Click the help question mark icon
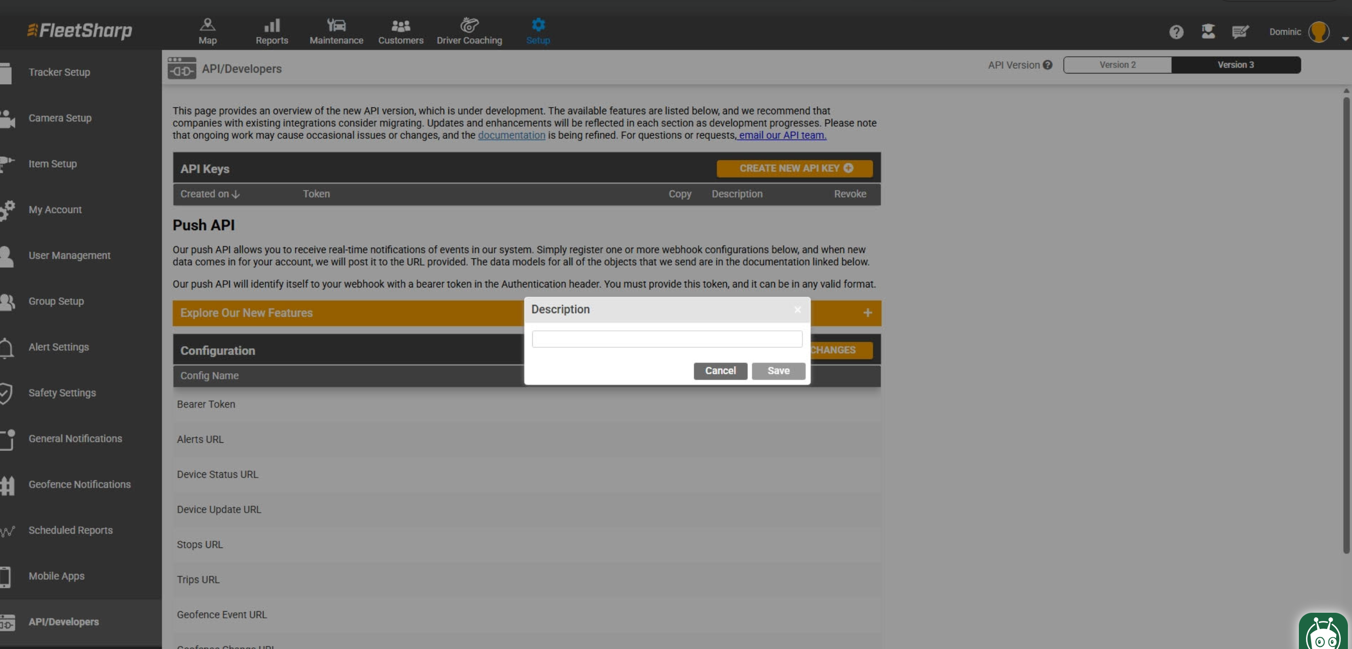Viewport: 1352px width, 649px height. pos(1176,32)
